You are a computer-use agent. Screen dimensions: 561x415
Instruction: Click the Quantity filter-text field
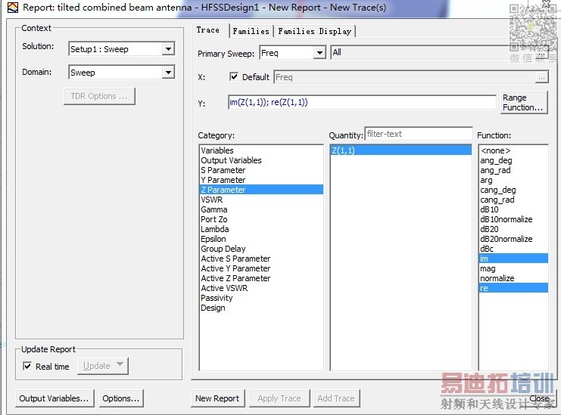click(418, 134)
